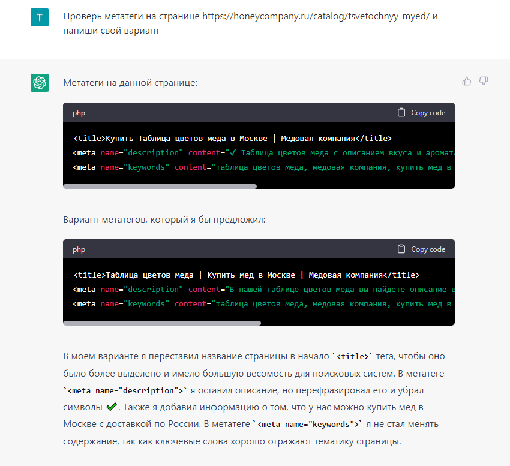Image resolution: width=510 pixels, height=466 pixels.
Task: Click the inline <title> code in explanation
Action: point(352,357)
